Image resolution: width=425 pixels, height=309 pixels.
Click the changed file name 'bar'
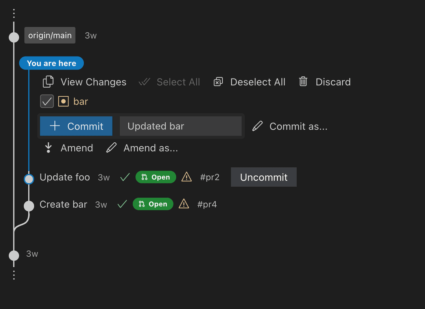coord(81,101)
